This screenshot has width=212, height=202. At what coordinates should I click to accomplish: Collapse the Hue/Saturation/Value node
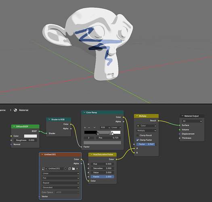click(91, 154)
